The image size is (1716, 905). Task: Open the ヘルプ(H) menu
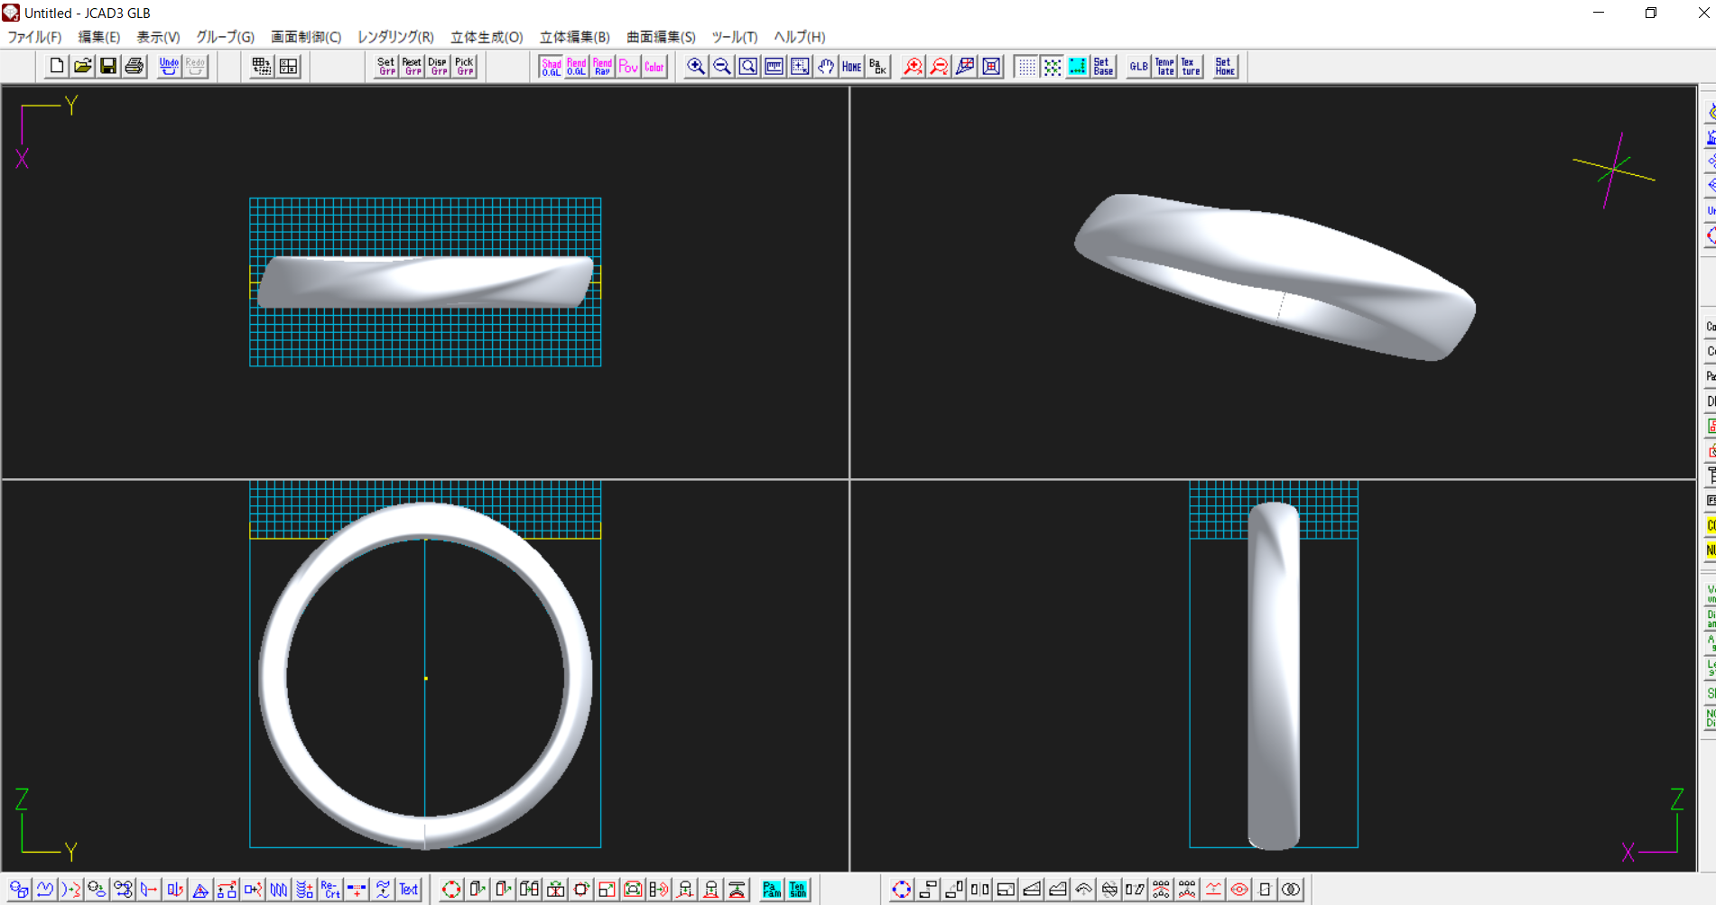799,37
